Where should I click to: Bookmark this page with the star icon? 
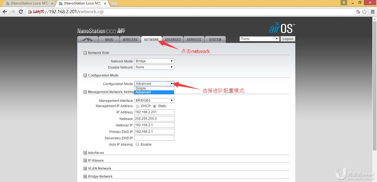(365, 12)
